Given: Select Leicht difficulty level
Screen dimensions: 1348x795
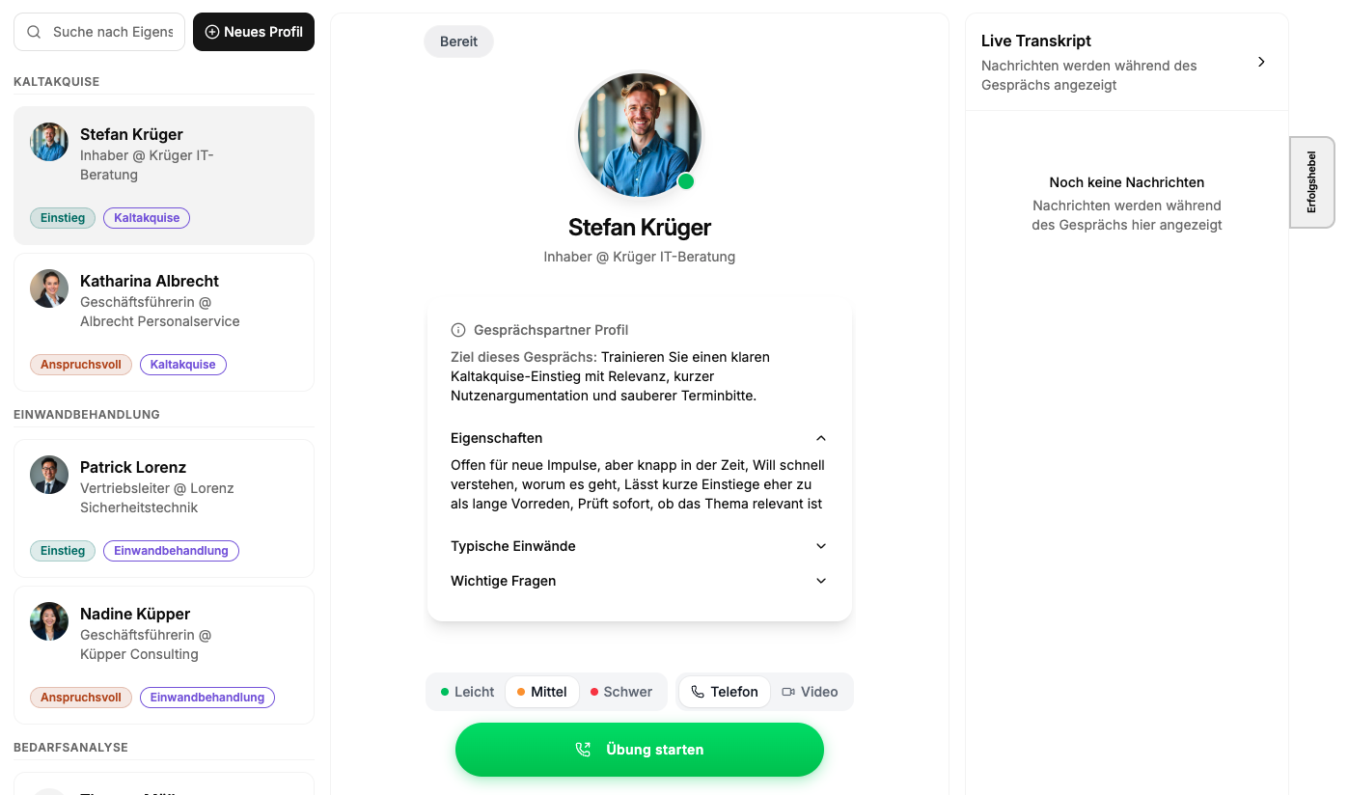Looking at the screenshot, I should [467, 692].
